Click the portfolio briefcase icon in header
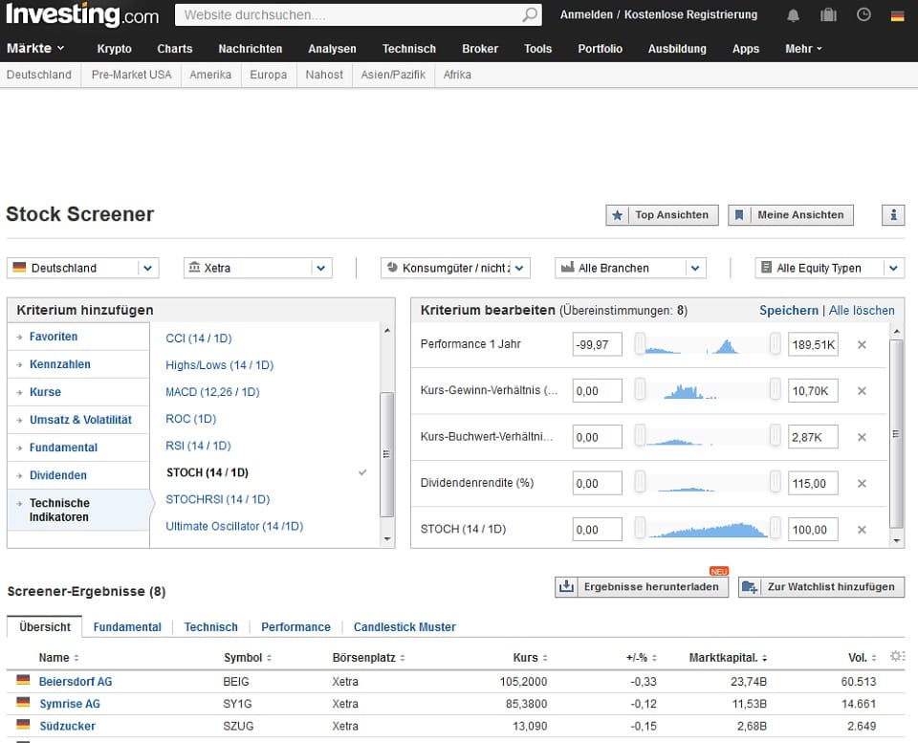The width and height of the screenshot is (918, 743). (828, 15)
